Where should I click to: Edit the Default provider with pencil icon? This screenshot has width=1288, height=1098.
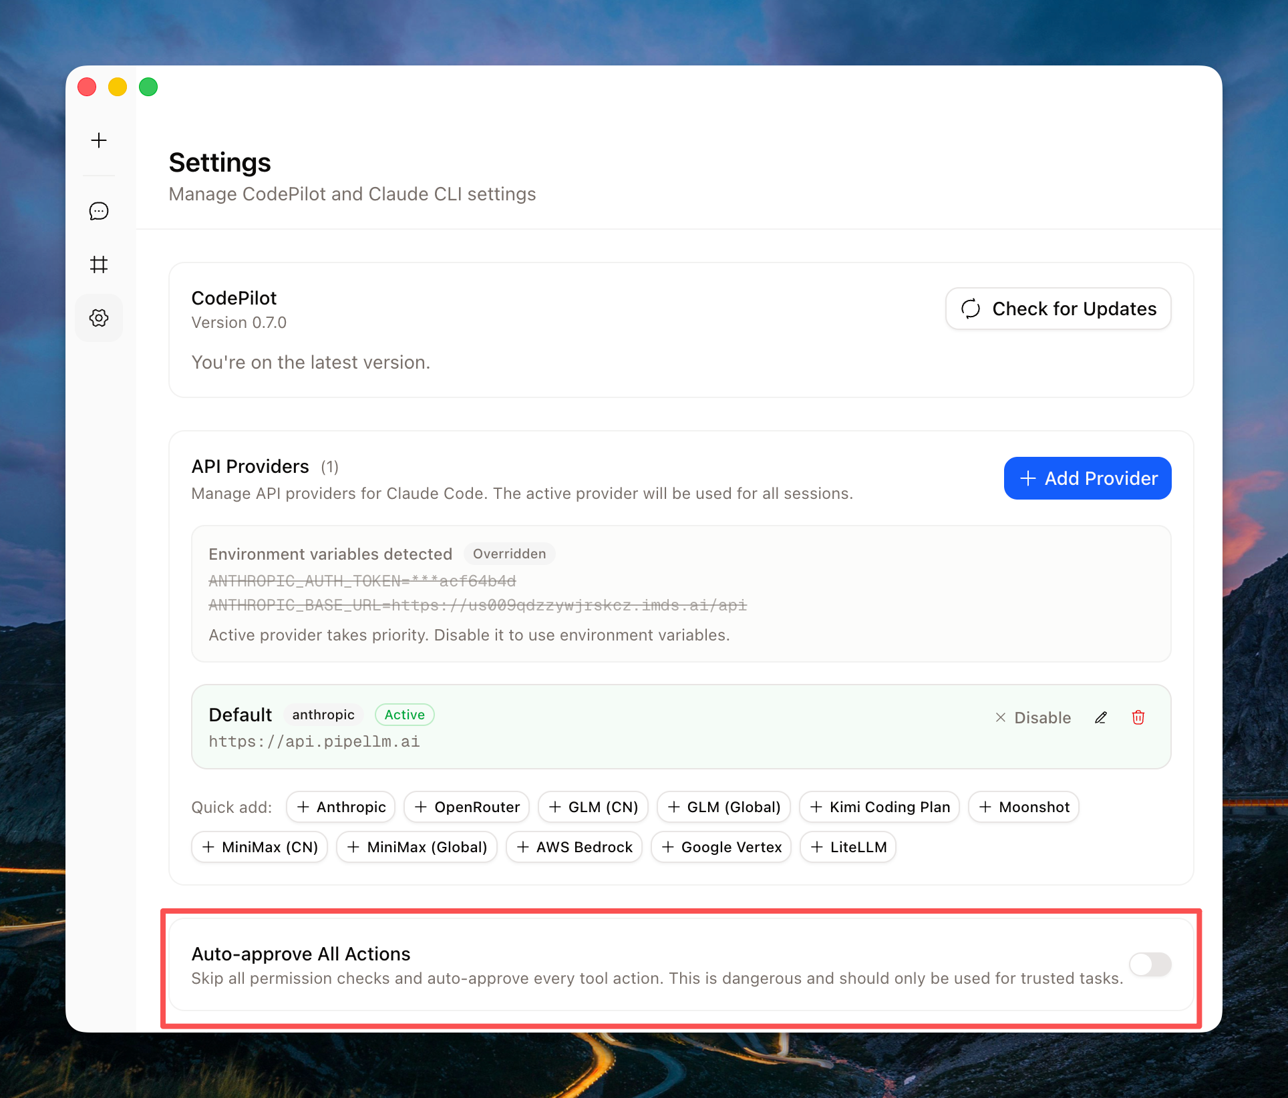(x=1101, y=717)
